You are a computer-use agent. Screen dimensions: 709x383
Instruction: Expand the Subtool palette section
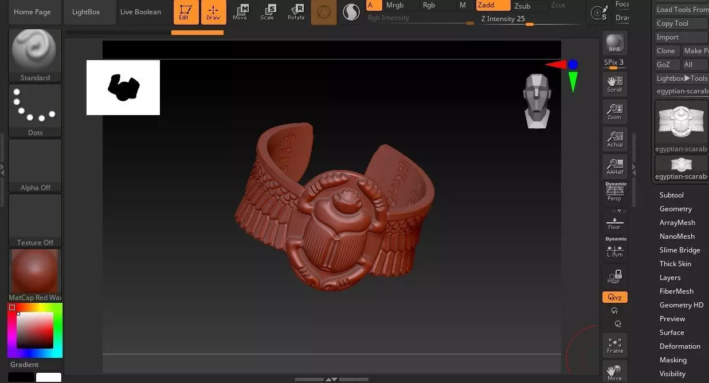671,195
